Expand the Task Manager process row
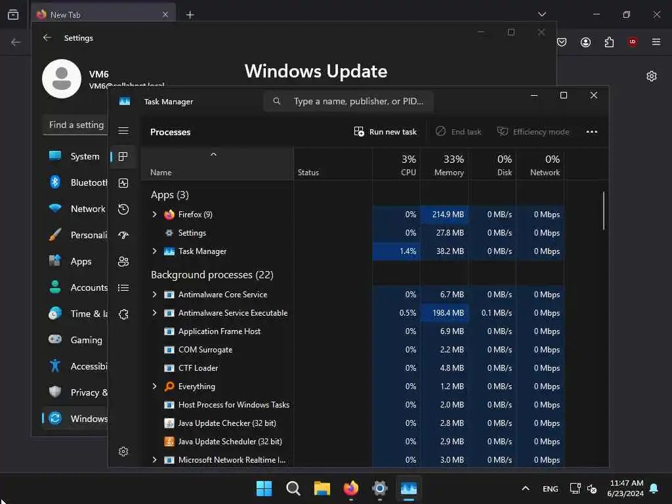Viewport: 672px width, 504px height. [x=155, y=251]
